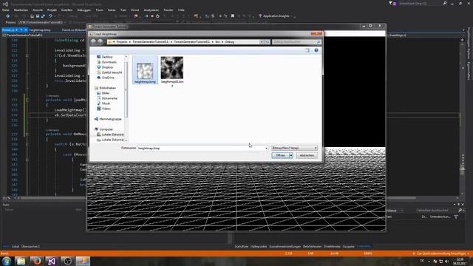Open the Firefox taskbar icon

[36, 261]
